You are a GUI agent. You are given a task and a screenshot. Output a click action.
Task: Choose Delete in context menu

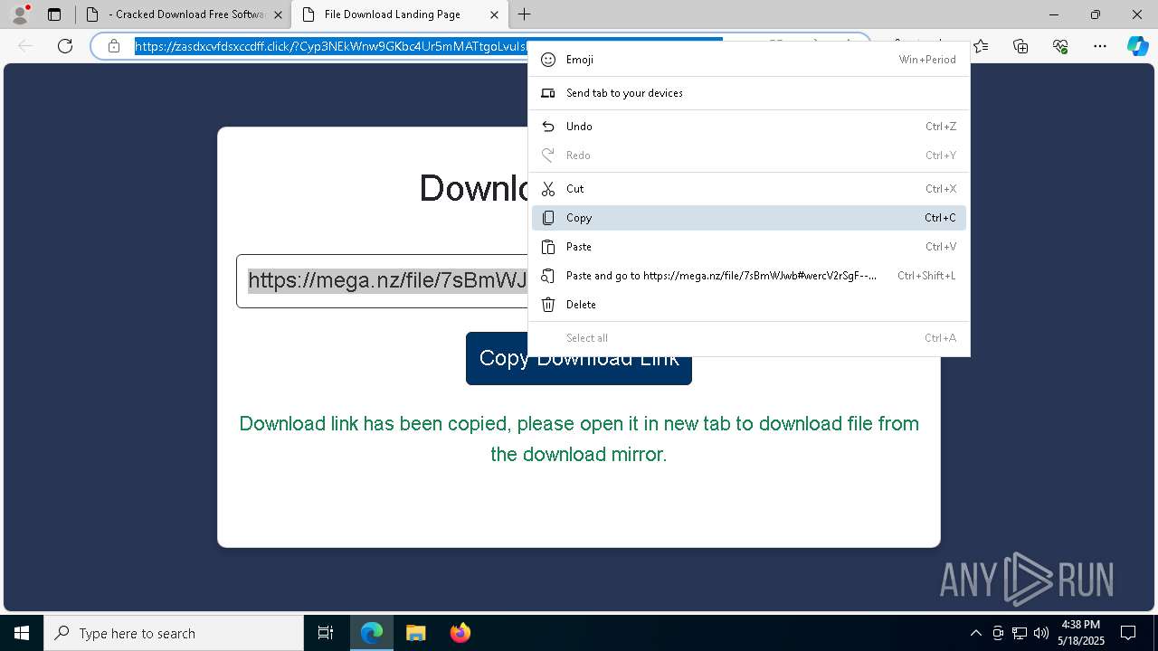pos(749,305)
